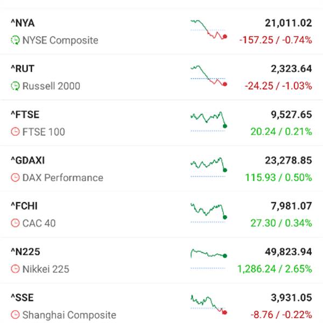
Task: Open the ^N225 sparkline chart
Action: click(208, 257)
